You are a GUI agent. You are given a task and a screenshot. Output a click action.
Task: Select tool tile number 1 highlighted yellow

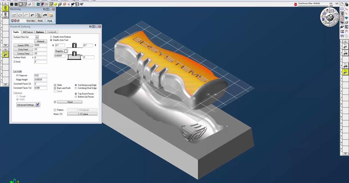click(5, 9)
